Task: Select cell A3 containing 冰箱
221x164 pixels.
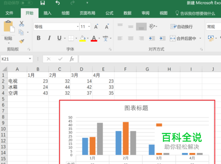Action: [x=17, y=87]
